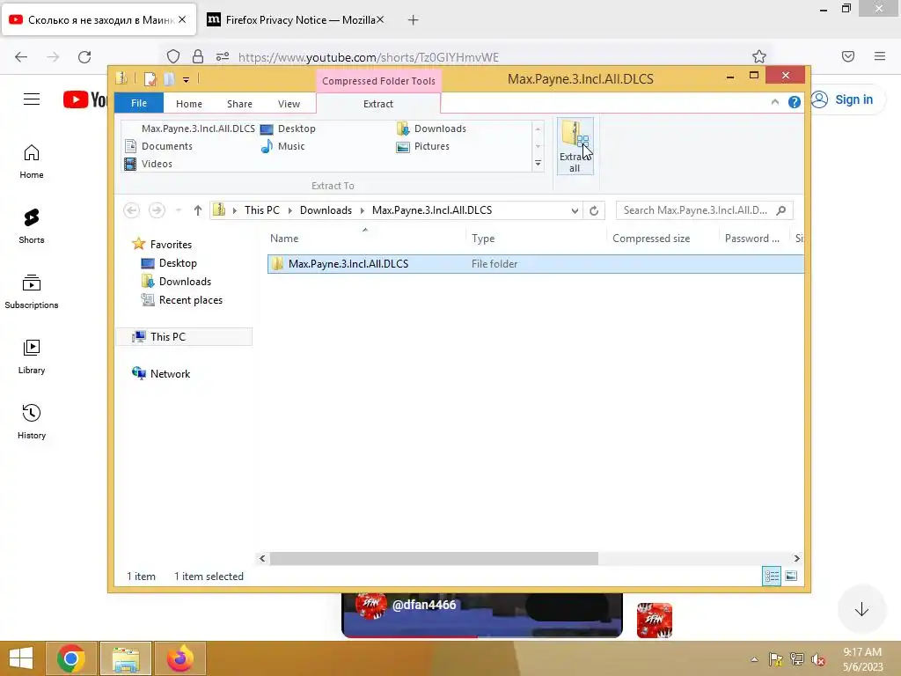Sort by Password column header
This screenshot has width=901, height=676.
point(754,238)
